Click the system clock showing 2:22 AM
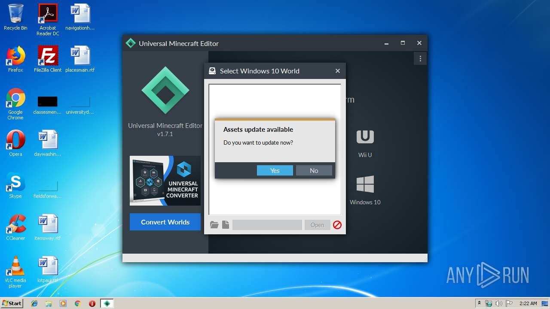The height and width of the screenshot is (309, 550). pyautogui.click(x=528, y=303)
